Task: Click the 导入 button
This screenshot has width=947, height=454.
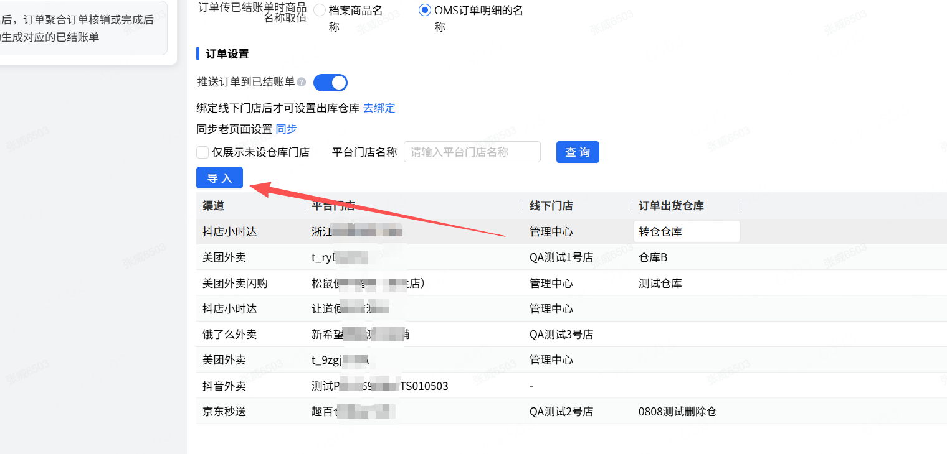Action: pyautogui.click(x=219, y=178)
